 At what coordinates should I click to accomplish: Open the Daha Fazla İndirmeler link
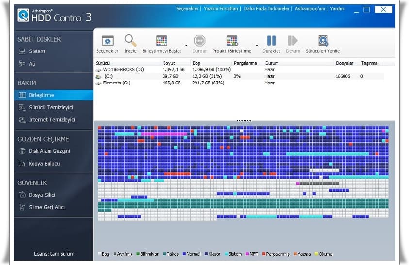coord(266,9)
